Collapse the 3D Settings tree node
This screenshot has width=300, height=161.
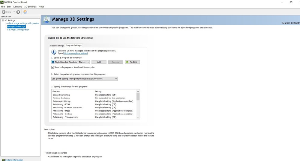pos(3,20)
